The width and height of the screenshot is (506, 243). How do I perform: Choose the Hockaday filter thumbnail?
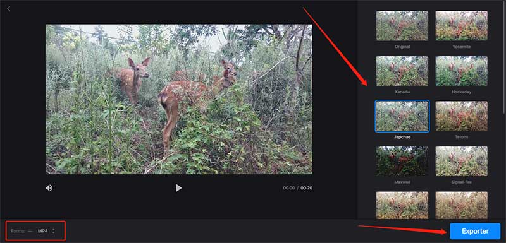462,71
